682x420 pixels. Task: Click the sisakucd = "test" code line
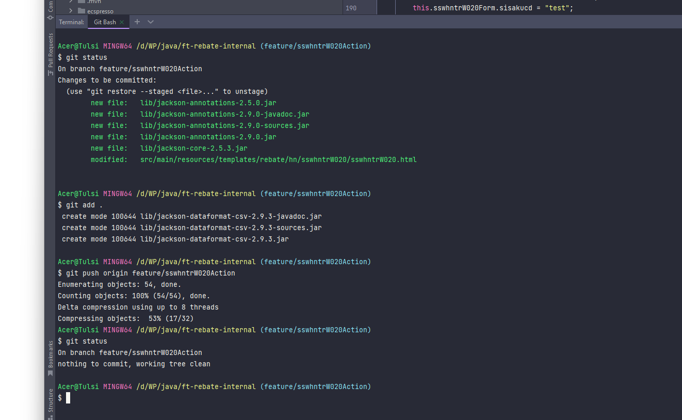coord(493,8)
